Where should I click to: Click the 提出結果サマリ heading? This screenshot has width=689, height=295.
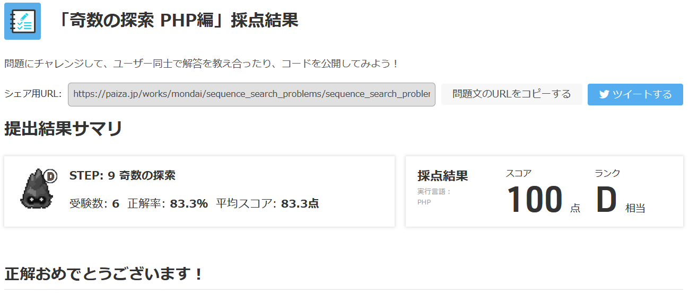(x=63, y=129)
